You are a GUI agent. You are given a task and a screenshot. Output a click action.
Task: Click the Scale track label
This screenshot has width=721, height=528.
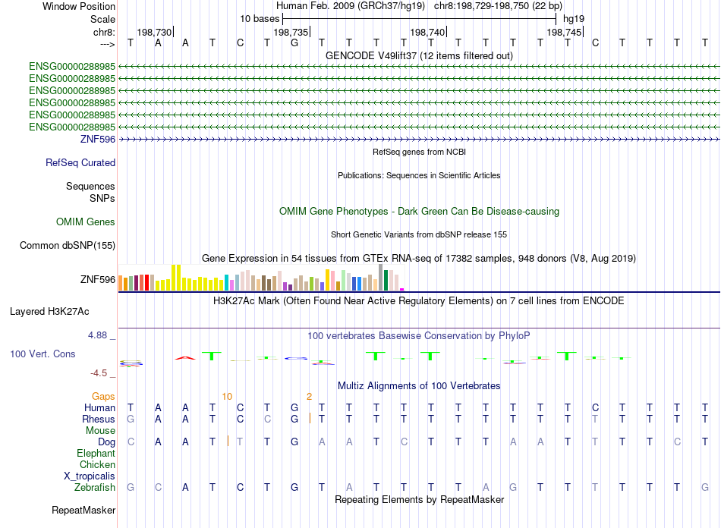tap(102, 19)
